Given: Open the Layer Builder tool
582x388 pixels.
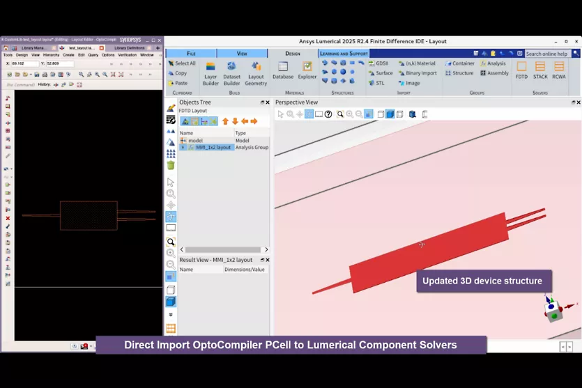Looking at the screenshot, I should 210,72.
